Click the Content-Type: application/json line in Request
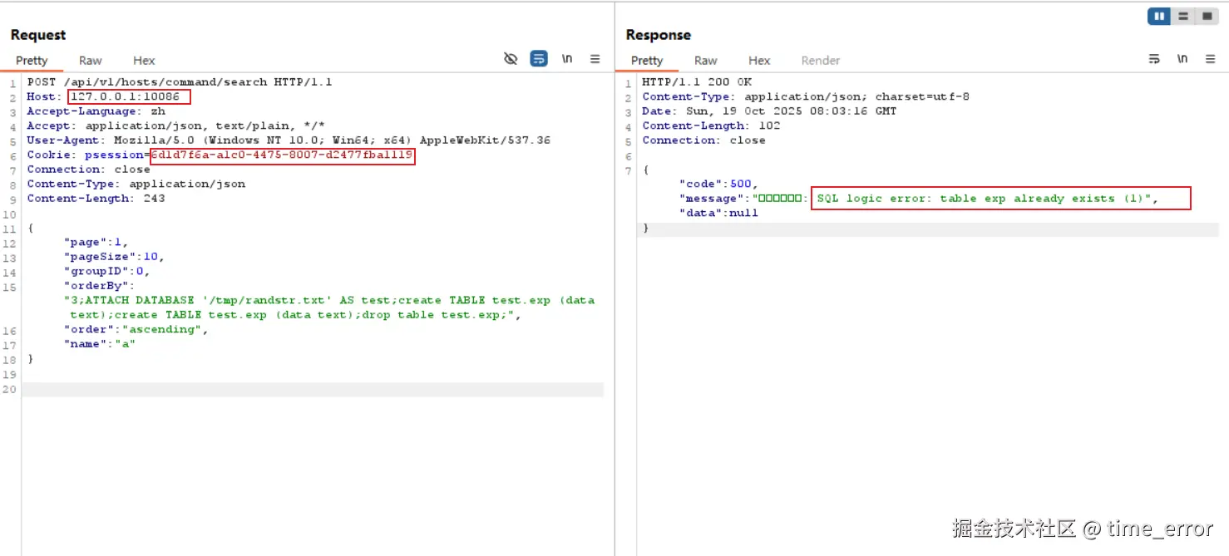Screen dimensions: 1229x556 point(136,185)
